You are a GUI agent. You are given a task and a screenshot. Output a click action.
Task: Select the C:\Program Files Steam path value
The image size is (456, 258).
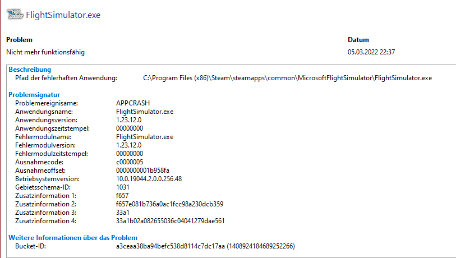288,78
